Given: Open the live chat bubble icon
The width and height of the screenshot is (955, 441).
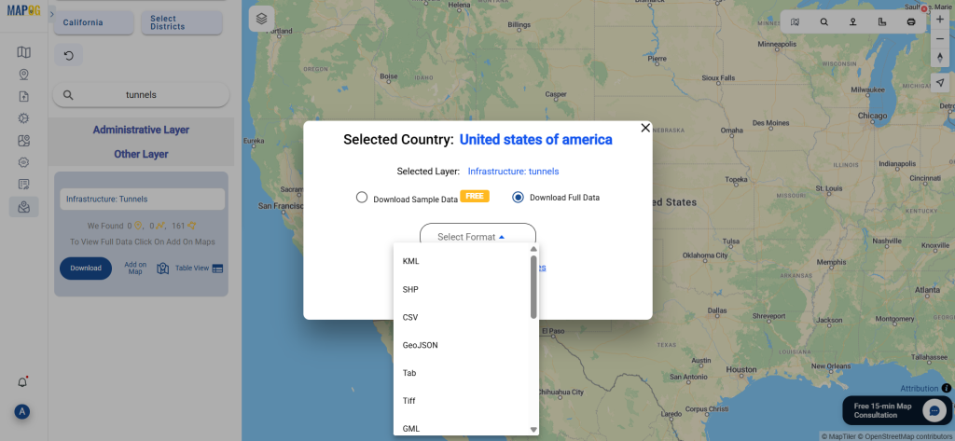Looking at the screenshot, I should (x=934, y=410).
